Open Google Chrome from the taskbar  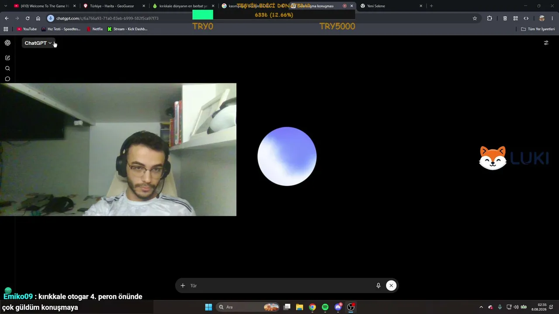pyautogui.click(x=312, y=307)
